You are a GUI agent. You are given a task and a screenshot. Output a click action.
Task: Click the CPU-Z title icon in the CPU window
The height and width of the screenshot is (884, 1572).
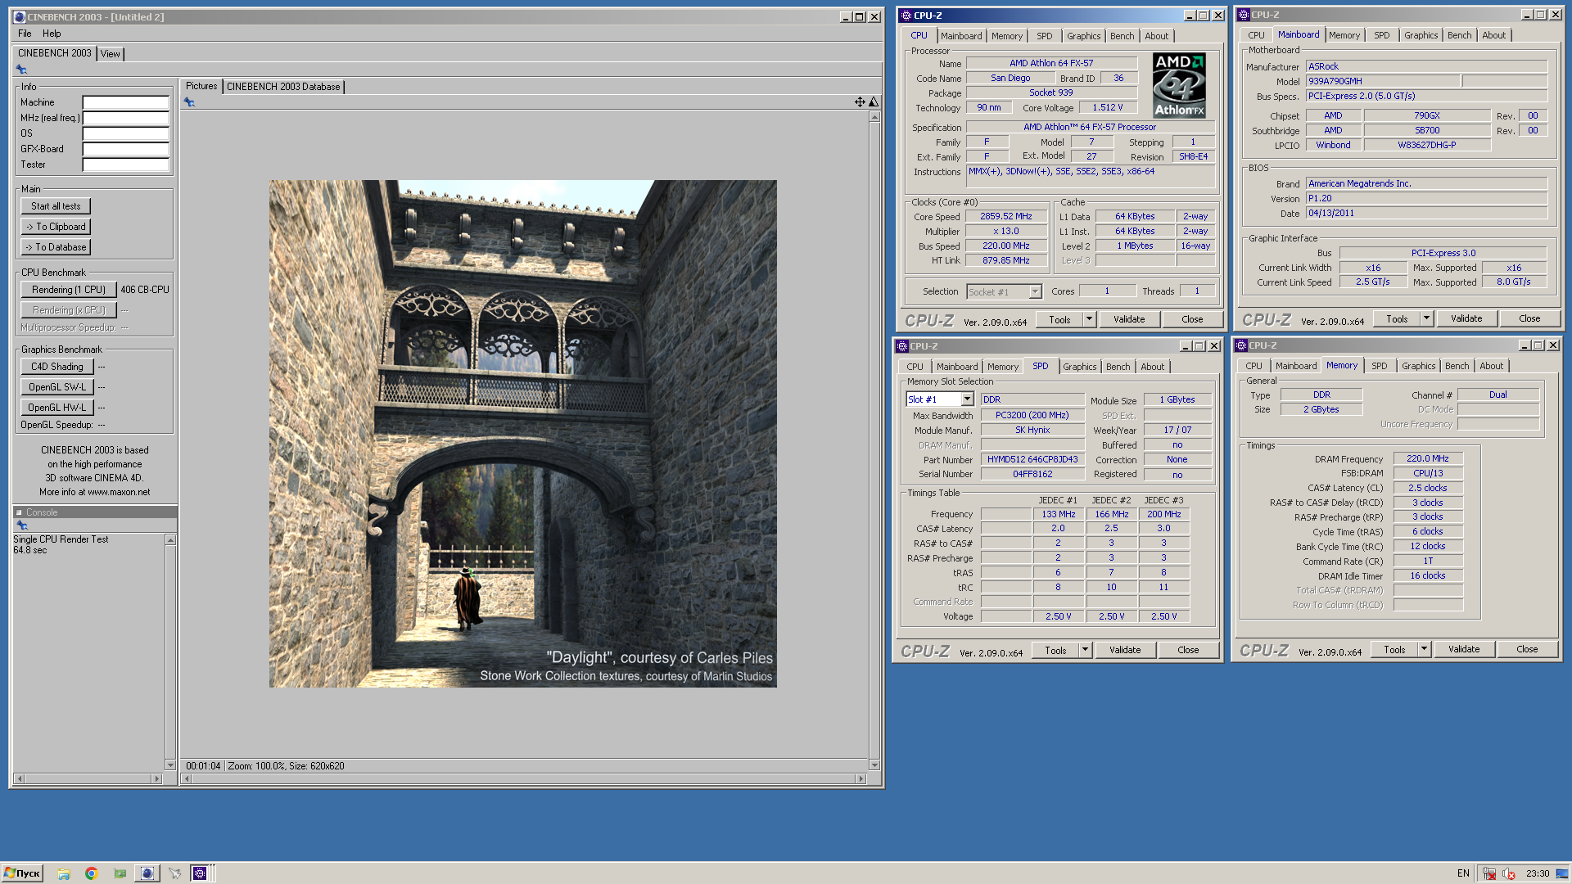pos(905,16)
